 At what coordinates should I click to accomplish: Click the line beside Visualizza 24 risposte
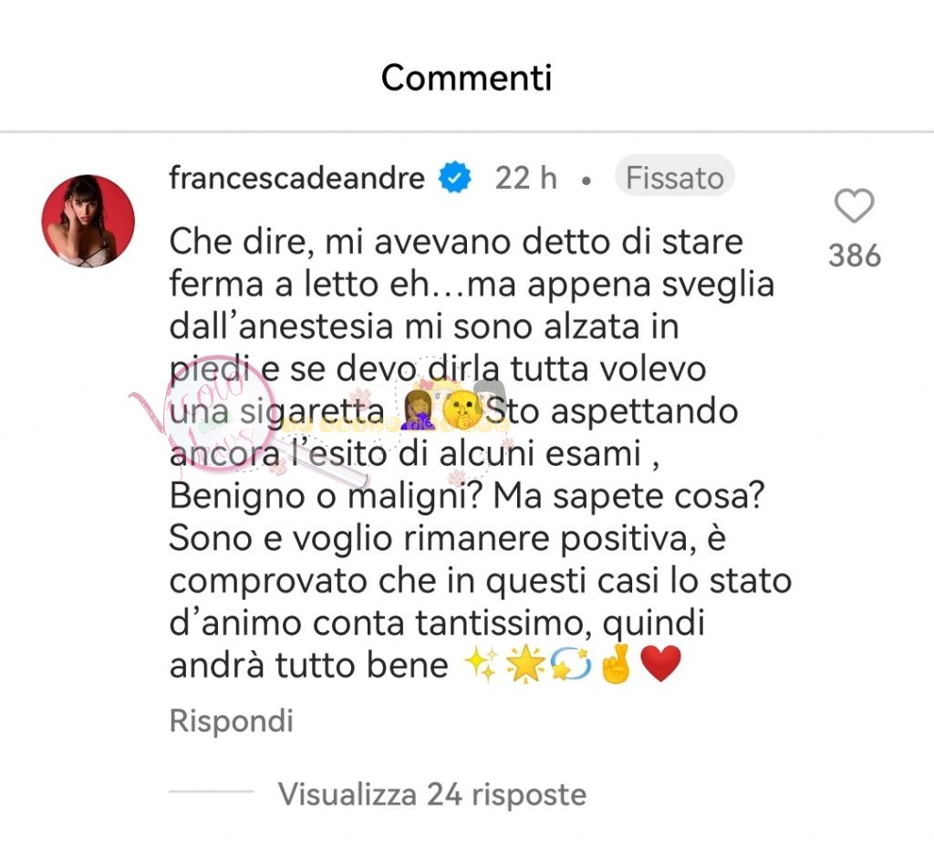click(212, 792)
